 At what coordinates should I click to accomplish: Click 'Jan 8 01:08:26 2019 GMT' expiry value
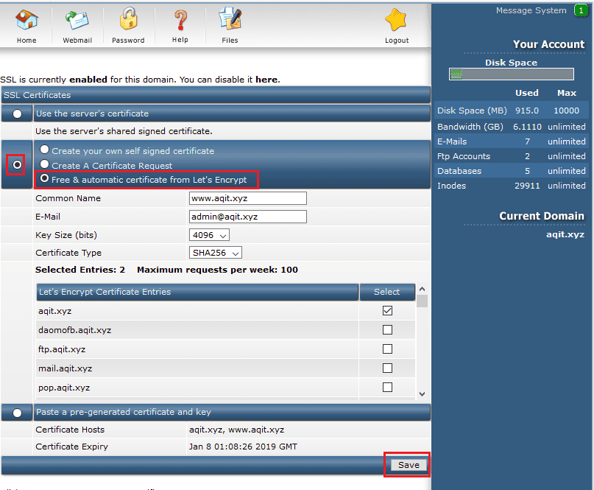243,447
